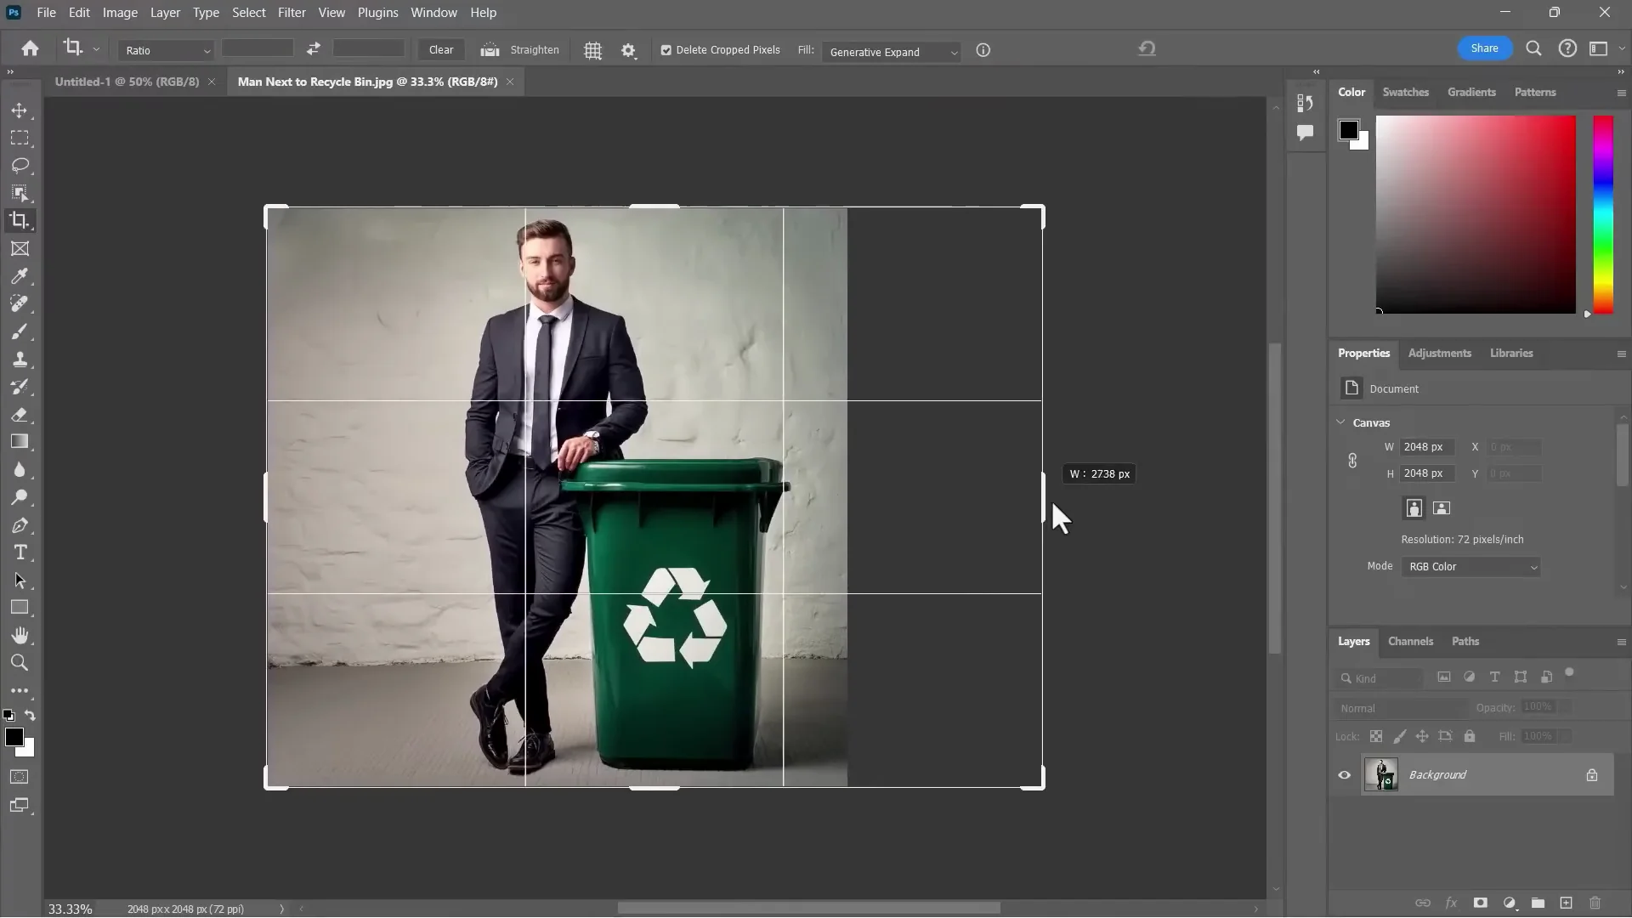Viewport: 1632px width, 918px height.
Task: Select the Crop tool
Action: (x=19, y=220)
